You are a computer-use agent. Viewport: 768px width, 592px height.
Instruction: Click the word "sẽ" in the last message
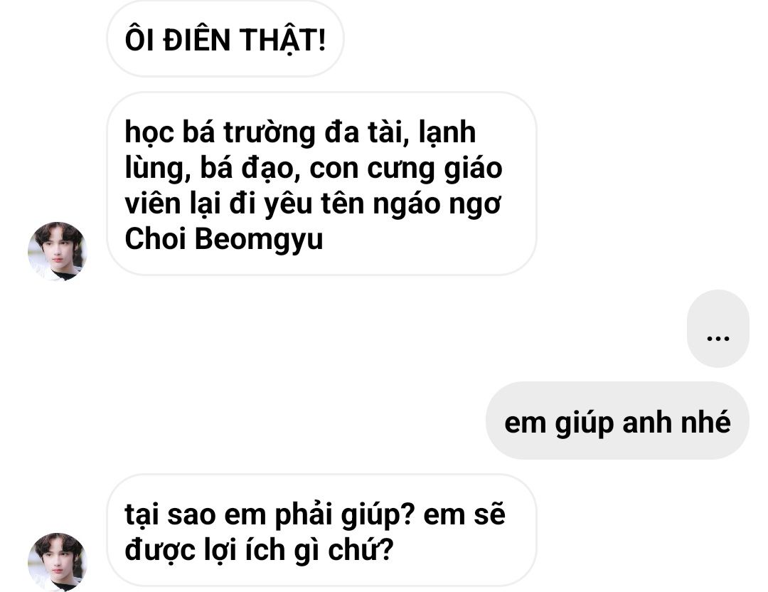point(489,514)
